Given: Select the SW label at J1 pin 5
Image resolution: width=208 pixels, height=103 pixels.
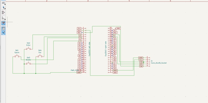Looking at the screenshot, I should [x=141, y=66].
